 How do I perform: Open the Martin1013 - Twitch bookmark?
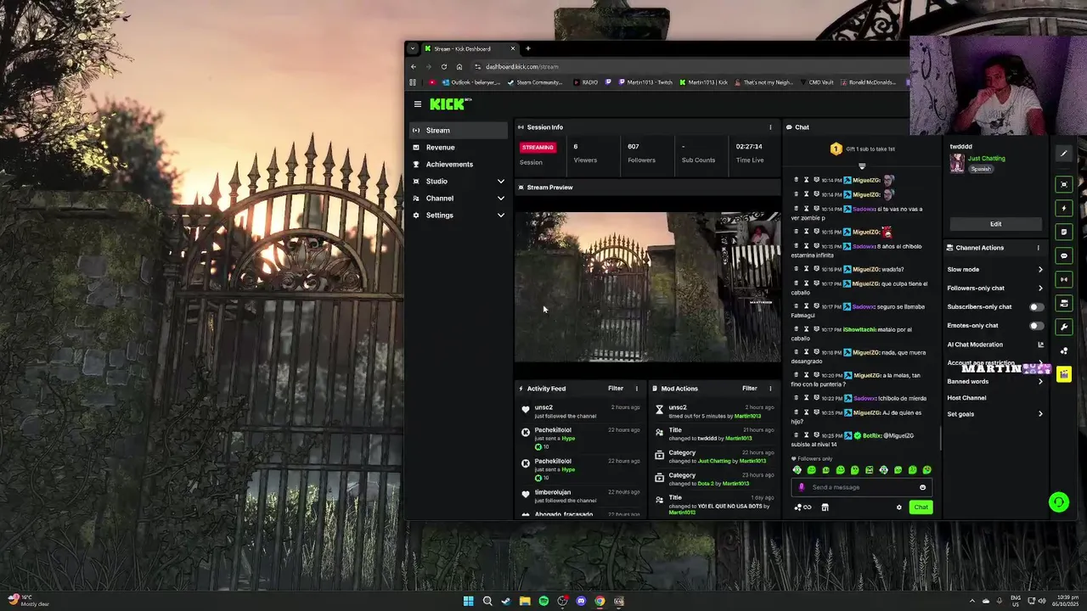pyautogui.click(x=645, y=82)
